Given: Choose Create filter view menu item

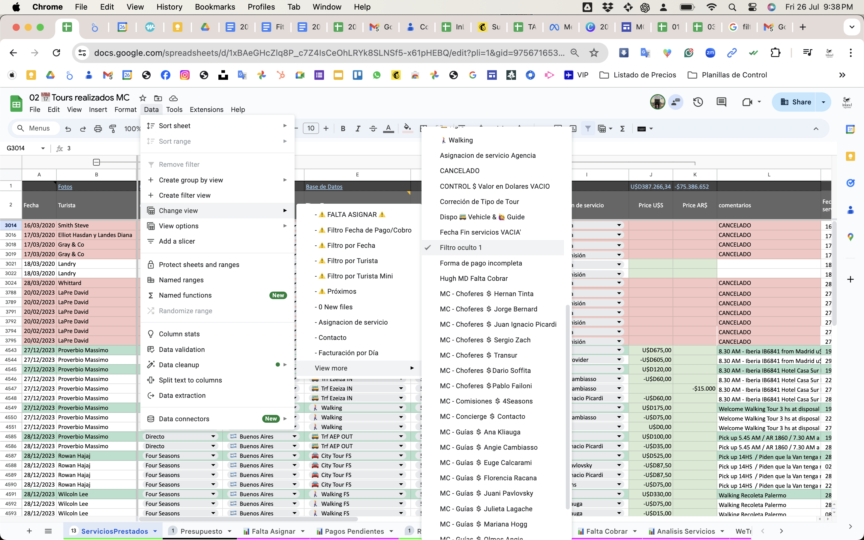Looking at the screenshot, I should coord(184,195).
